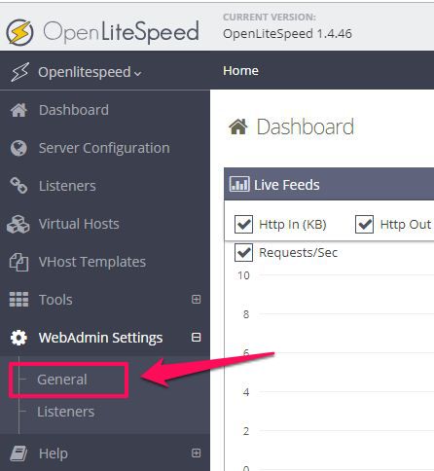Toggle the Requests/Sec checkbox
The width and height of the screenshot is (434, 471).
243,252
